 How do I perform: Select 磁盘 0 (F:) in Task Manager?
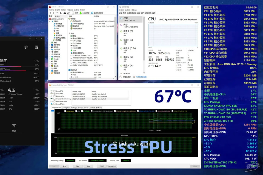click(131, 33)
